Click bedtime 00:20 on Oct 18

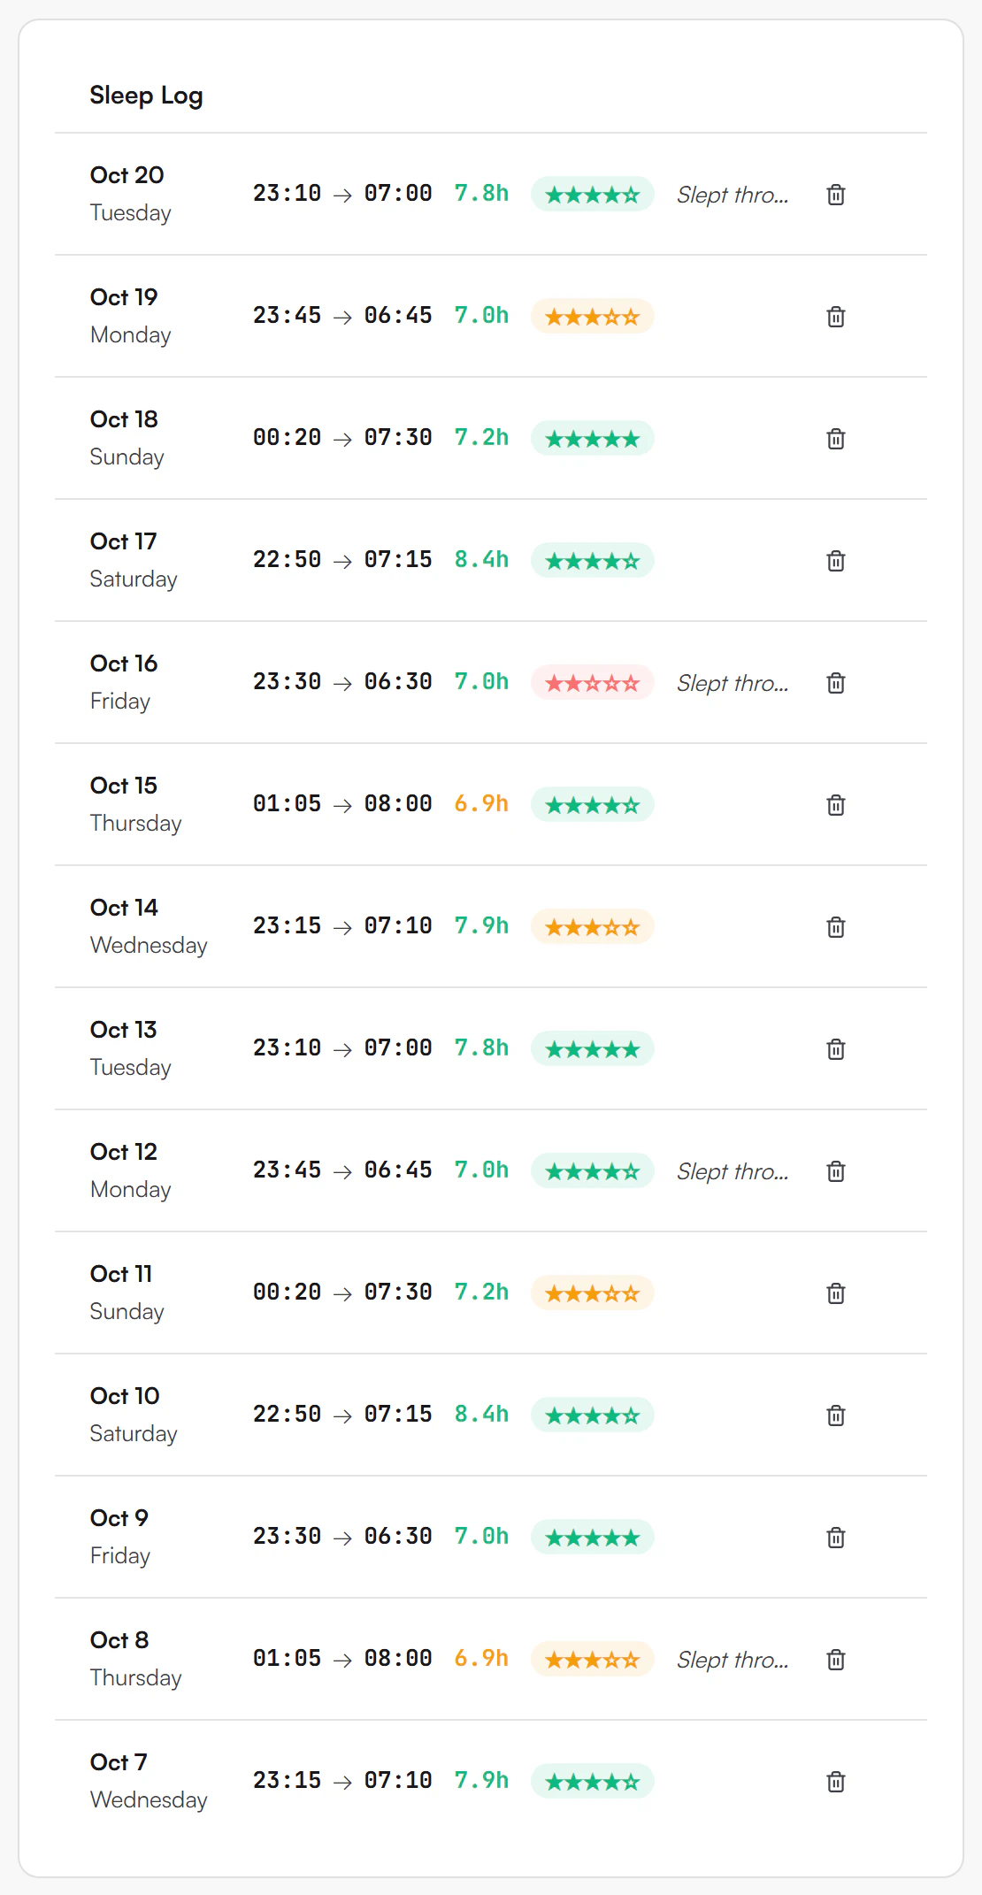tap(287, 437)
